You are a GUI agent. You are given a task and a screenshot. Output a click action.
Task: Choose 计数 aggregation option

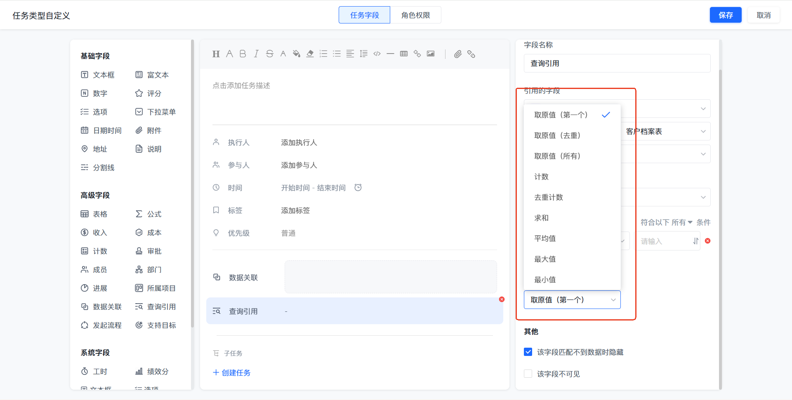pos(572,177)
